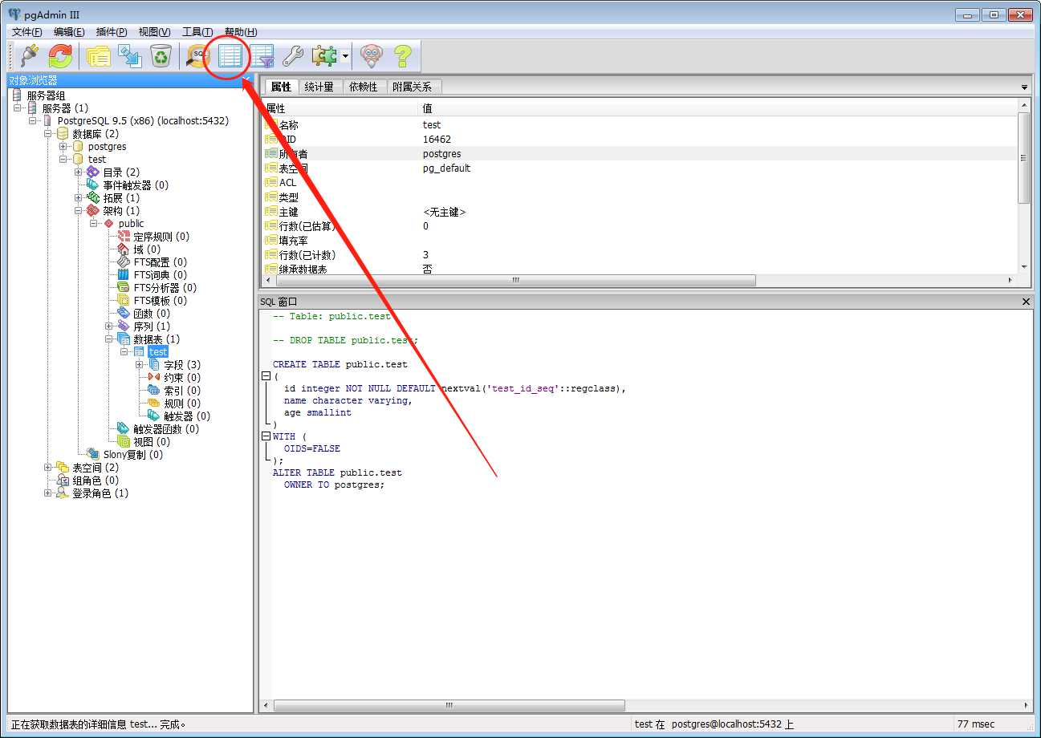The width and height of the screenshot is (1041, 738).
Task: Select the 触发器函数 (0) item
Action: pos(166,429)
